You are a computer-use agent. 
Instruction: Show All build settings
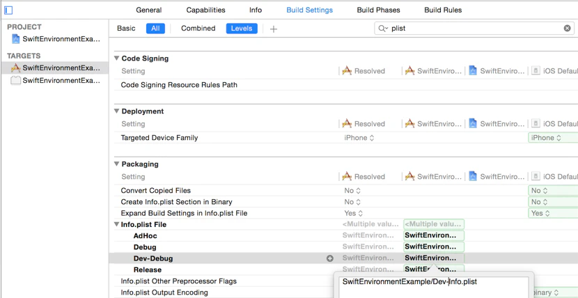(x=155, y=29)
